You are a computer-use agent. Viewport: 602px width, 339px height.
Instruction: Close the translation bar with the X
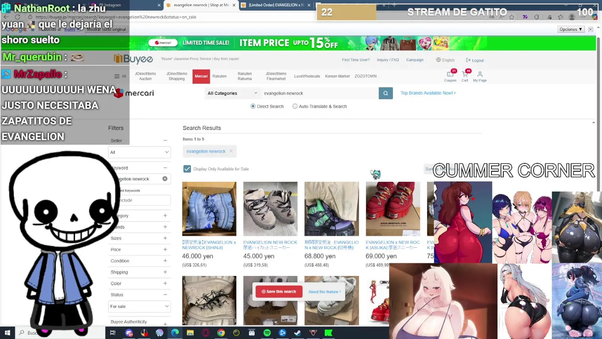(x=591, y=29)
